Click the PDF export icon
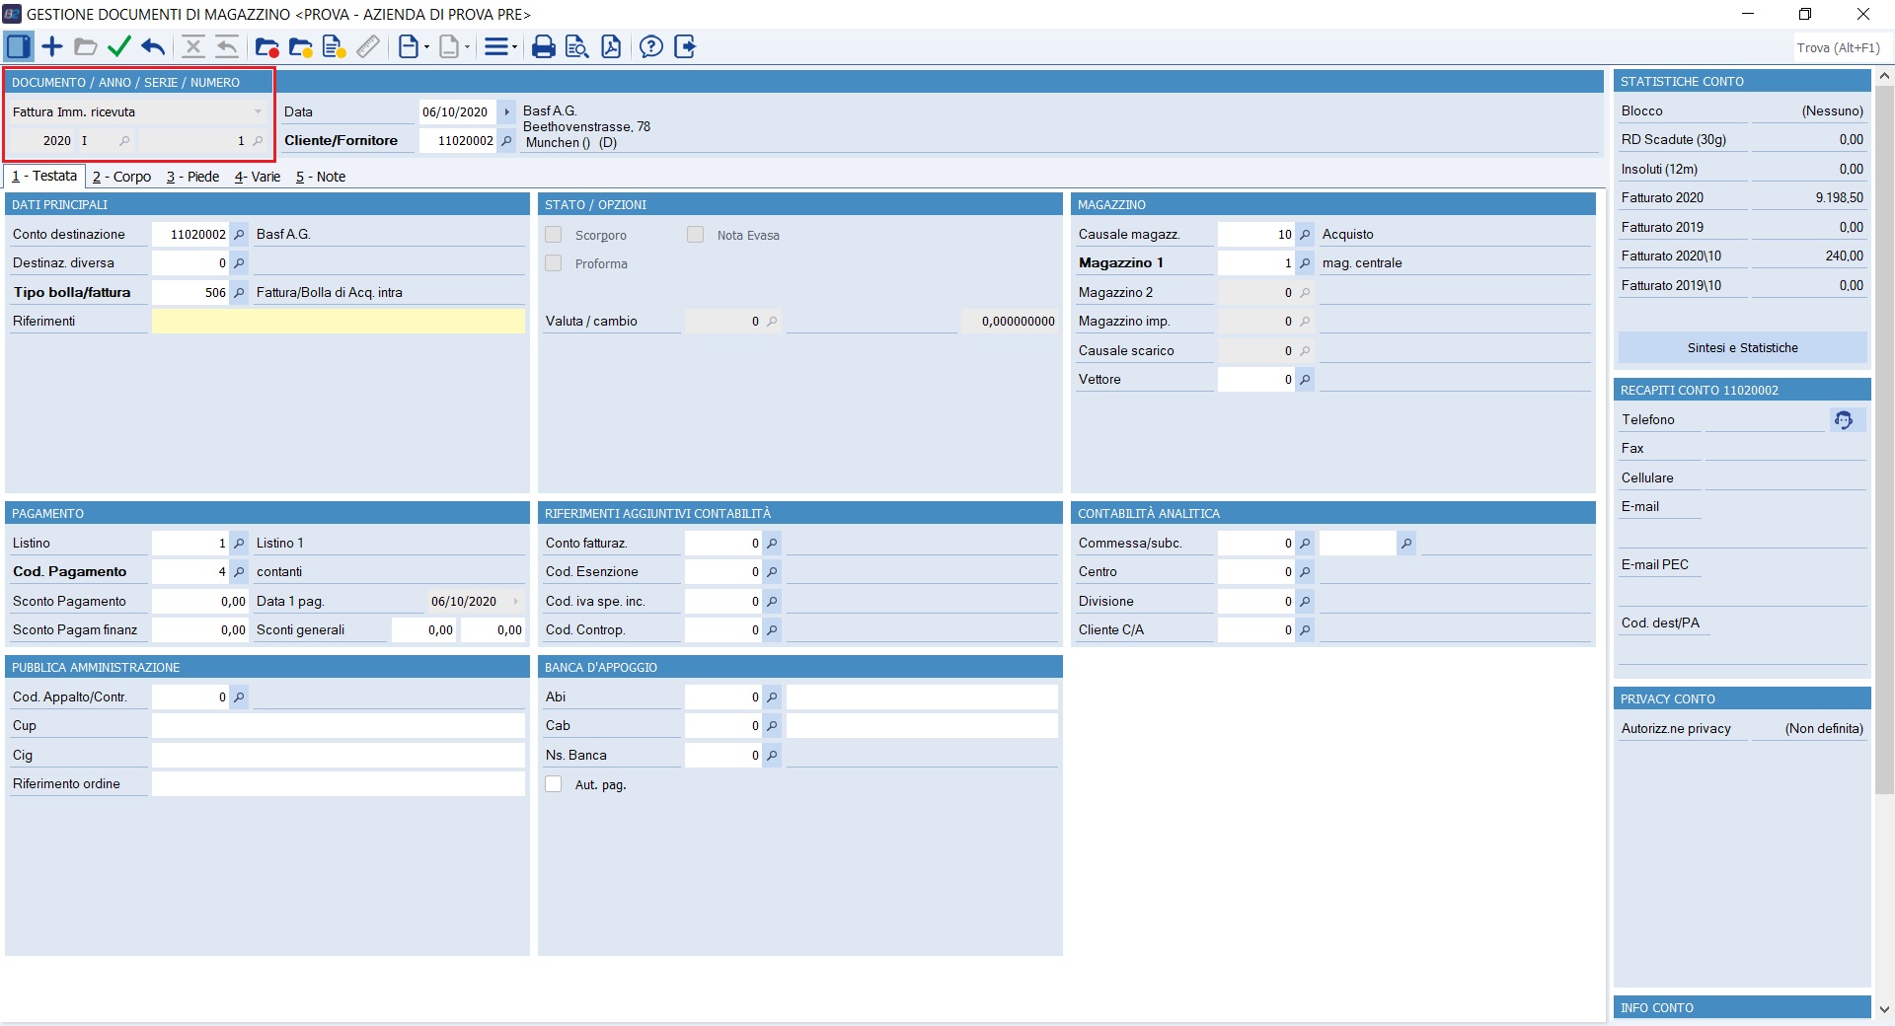 click(611, 46)
